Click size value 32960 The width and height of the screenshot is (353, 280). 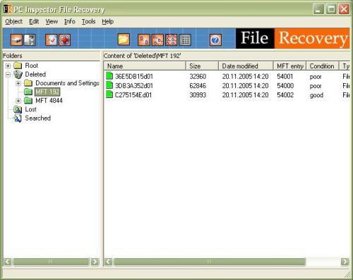point(198,76)
